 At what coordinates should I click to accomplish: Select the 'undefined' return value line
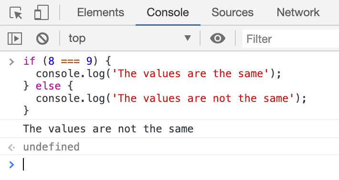click(x=52, y=147)
